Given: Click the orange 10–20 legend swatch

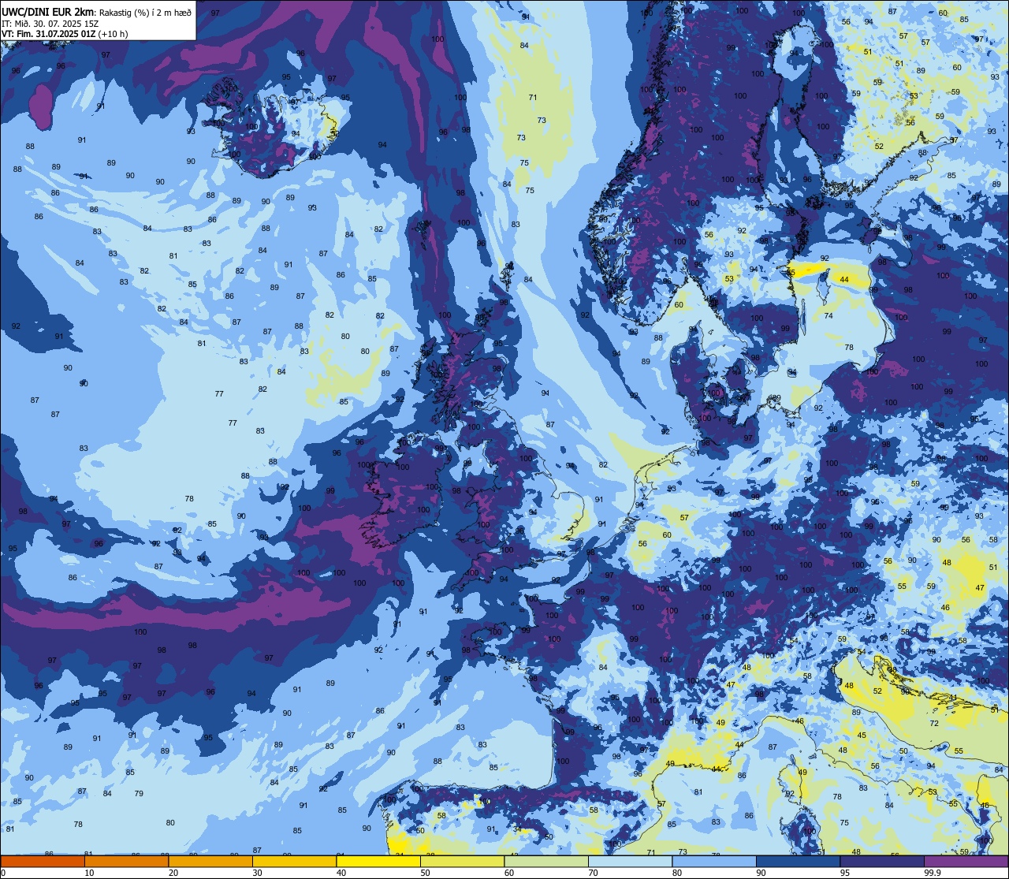Looking at the screenshot, I should (x=126, y=861).
